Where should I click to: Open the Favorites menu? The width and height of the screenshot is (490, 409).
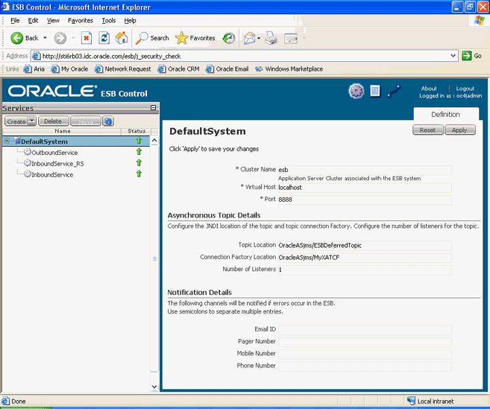(x=80, y=20)
